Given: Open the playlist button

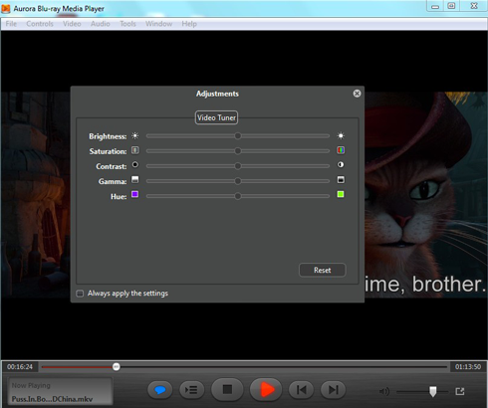Looking at the screenshot, I should tap(191, 390).
